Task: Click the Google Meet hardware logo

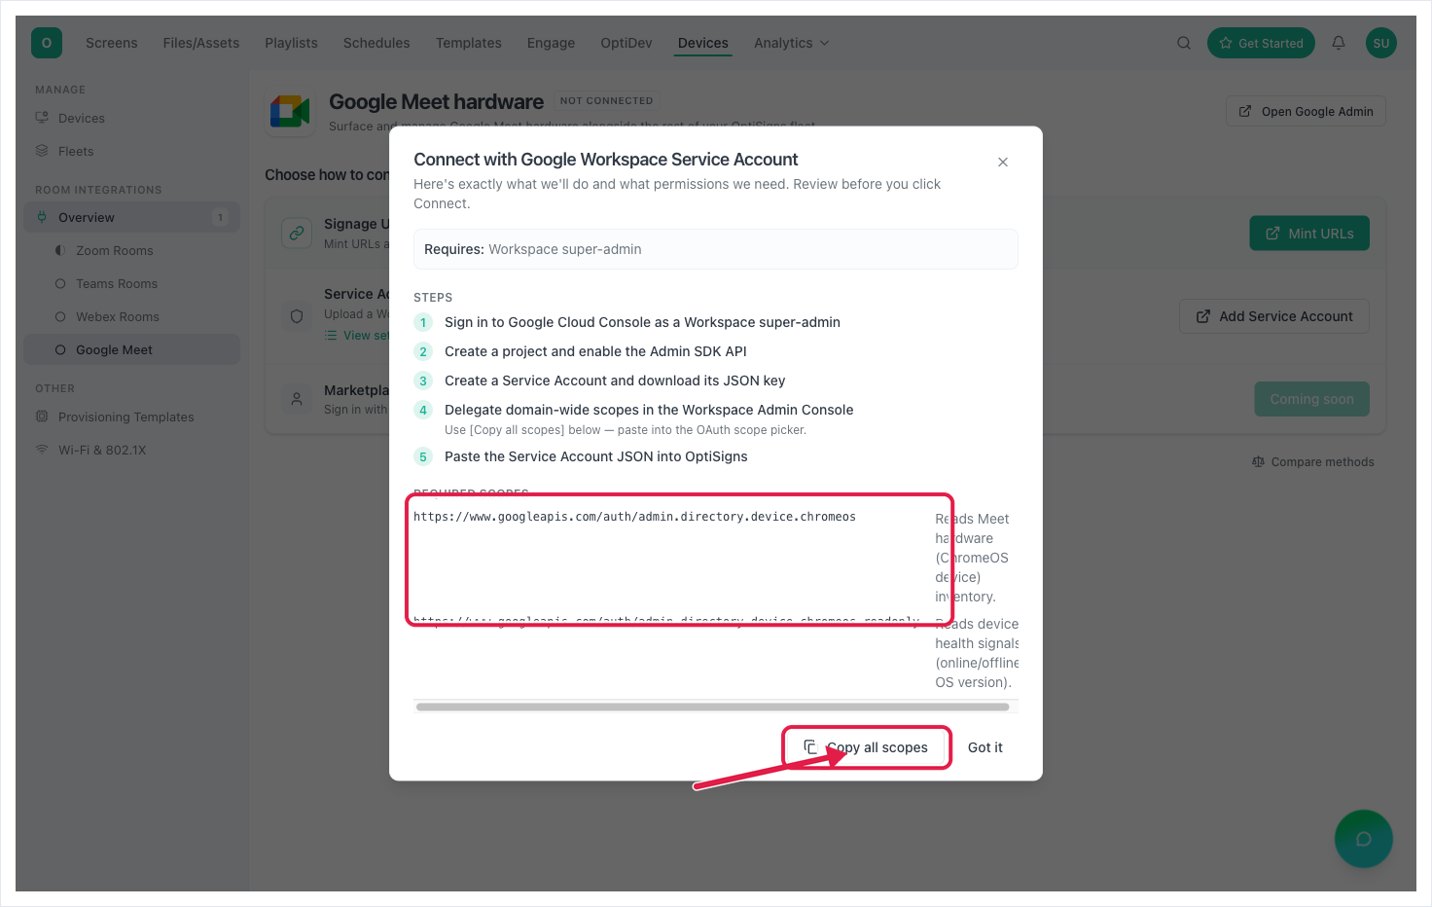Action: click(x=289, y=112)
